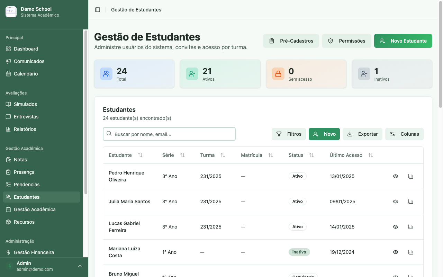Sort by Matrícula column
The image size is (443, 277).
tap(271, 155)
